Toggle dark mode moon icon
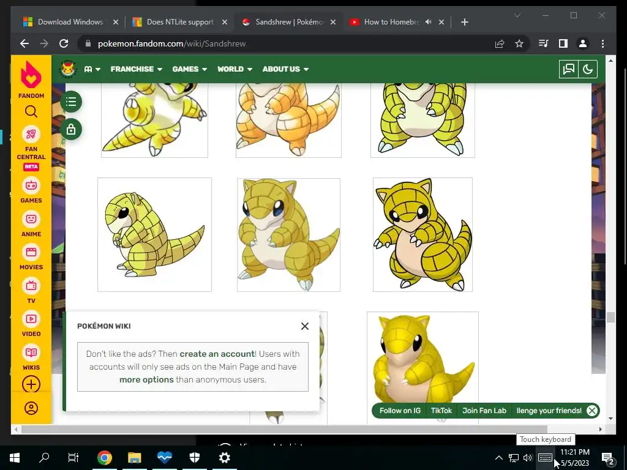This screenshot has width=627, height=470. coord(588,69)
